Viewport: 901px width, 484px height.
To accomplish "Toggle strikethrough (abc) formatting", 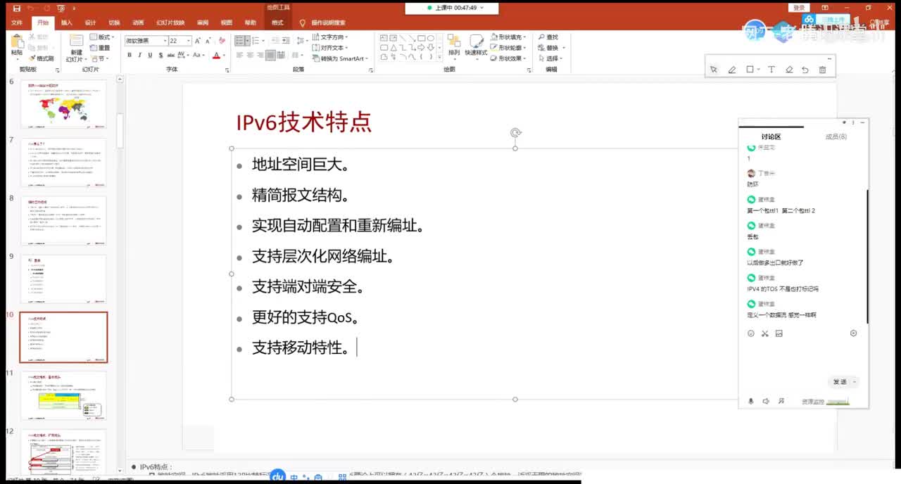I will (170, 55).
